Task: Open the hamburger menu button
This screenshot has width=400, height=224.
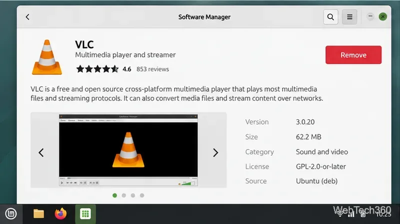Action: pos(349,17)
